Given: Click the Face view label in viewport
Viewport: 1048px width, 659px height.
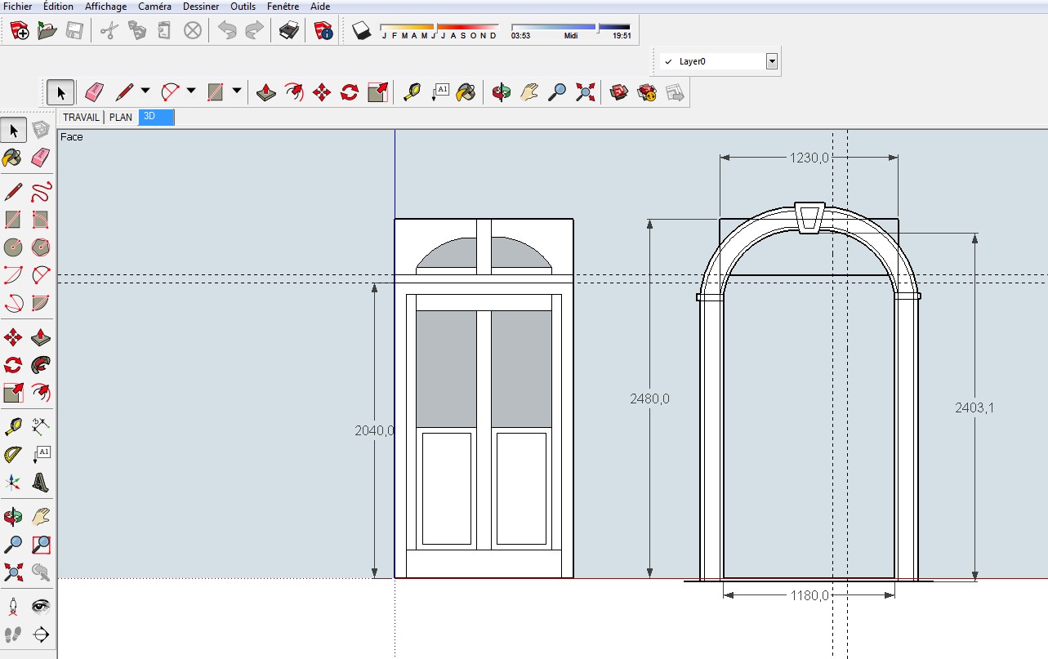Looking at the screenshot, I should pos(72,137).
